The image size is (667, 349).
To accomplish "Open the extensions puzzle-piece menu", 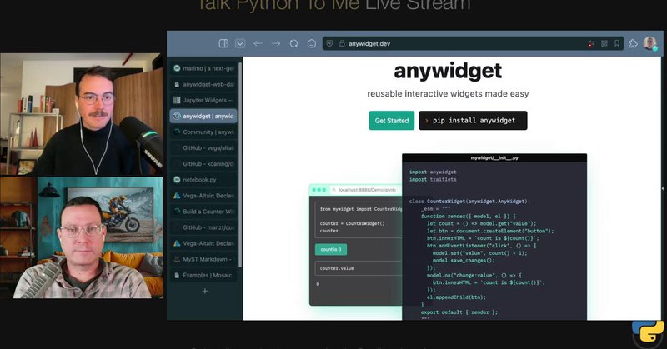I will (634, 43).
